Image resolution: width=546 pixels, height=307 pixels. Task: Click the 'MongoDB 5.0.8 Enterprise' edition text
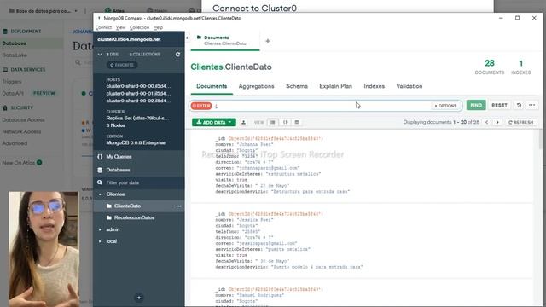136,142
